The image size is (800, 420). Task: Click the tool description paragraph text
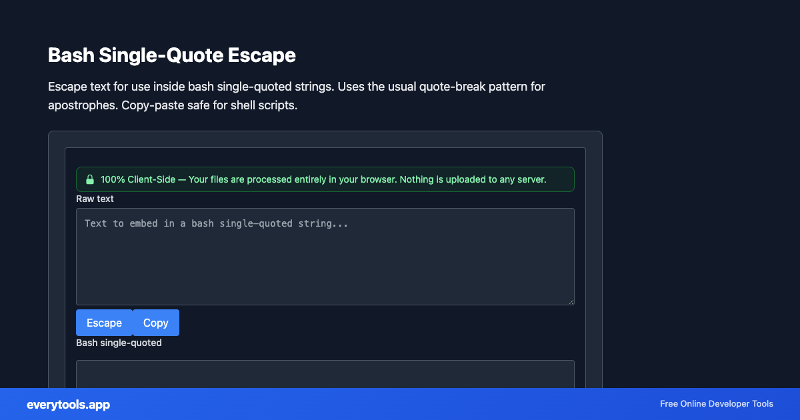(x=296, y=95)
